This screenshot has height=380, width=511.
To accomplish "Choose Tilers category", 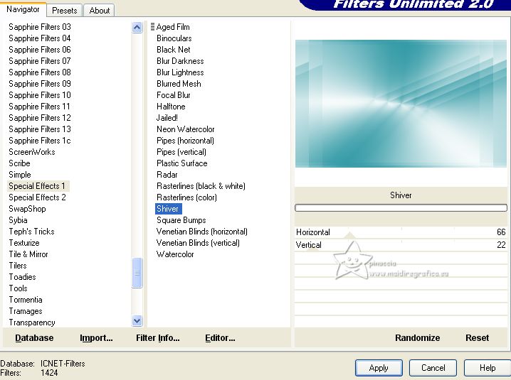I will 18,266.
